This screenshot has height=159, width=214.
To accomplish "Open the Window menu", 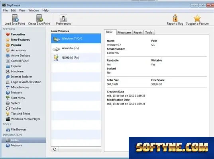I will tap(34, 10).
